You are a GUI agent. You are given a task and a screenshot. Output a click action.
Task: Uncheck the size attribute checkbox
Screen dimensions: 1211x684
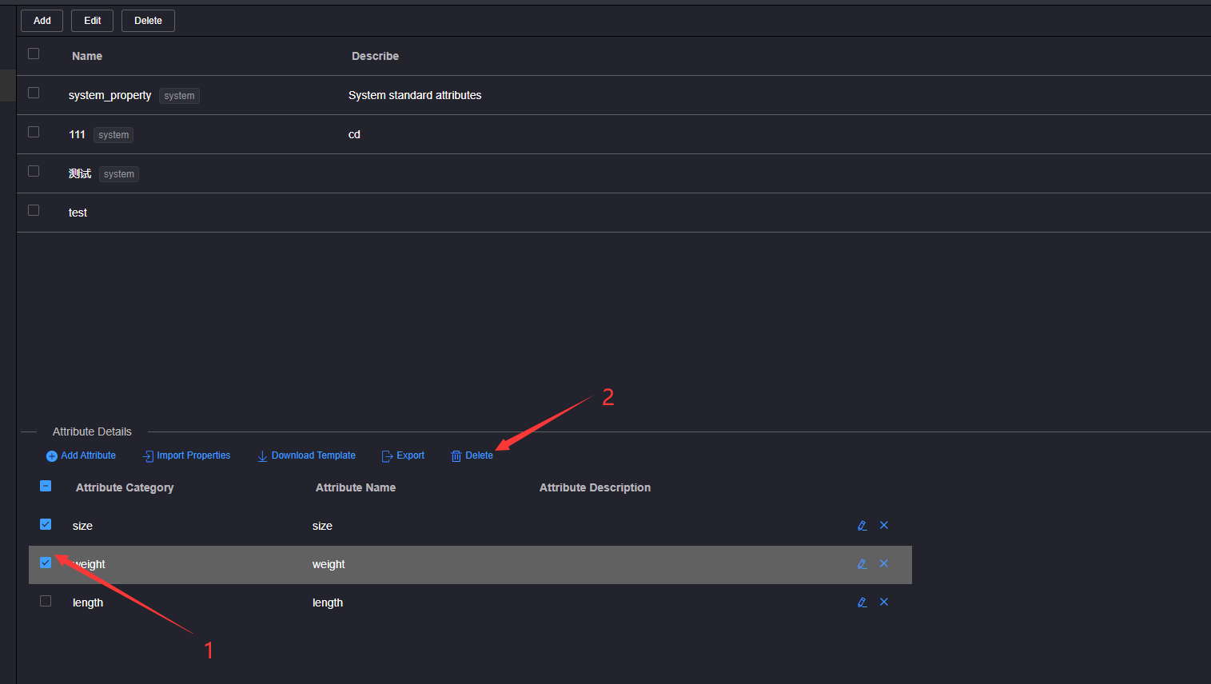click(x=46, y=524)
